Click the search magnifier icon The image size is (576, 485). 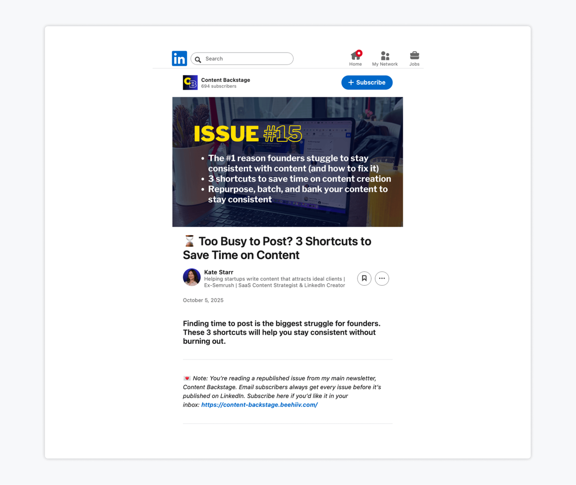(198, 59)
